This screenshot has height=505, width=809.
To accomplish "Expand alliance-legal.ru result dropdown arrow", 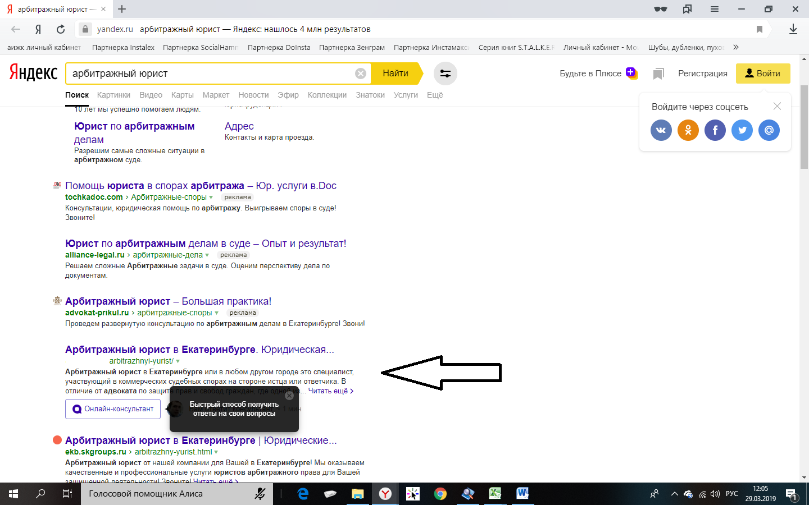I will pos(207,255).
